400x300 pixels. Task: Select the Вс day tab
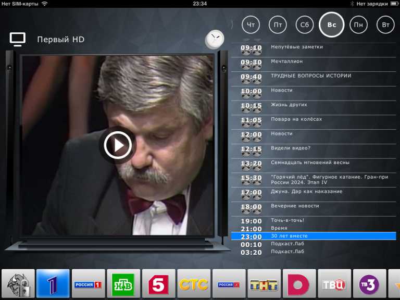(332, 25)
